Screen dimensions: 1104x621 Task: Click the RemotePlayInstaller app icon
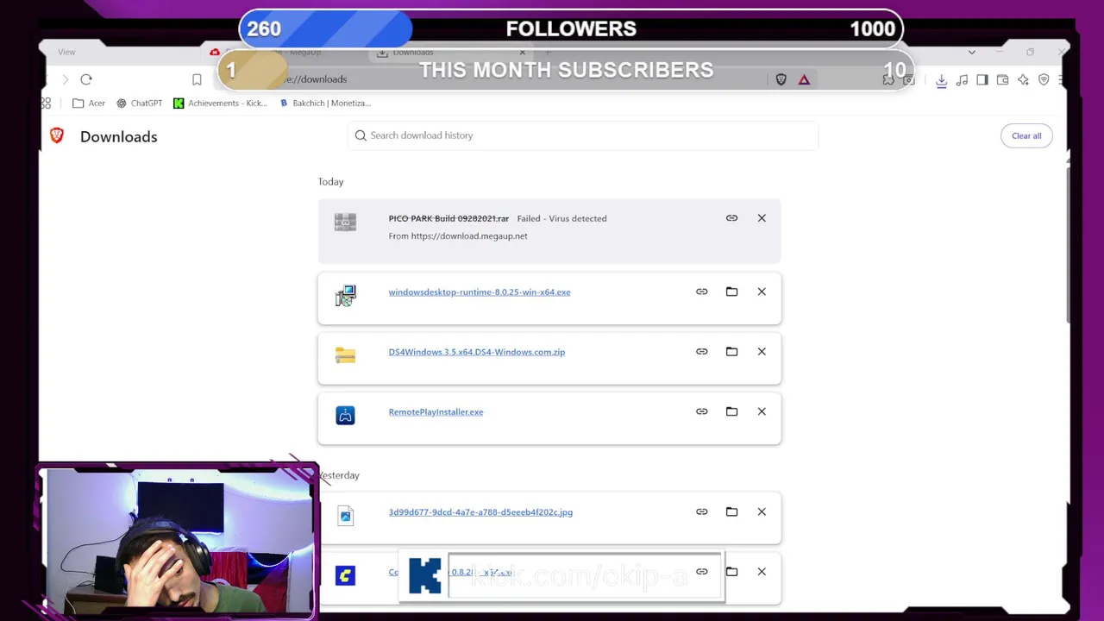pyautogui.click(x=345, y=416)
